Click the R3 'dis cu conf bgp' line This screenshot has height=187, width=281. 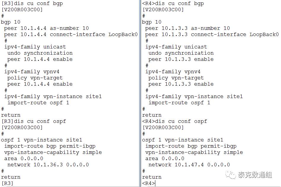pos(32,3)
